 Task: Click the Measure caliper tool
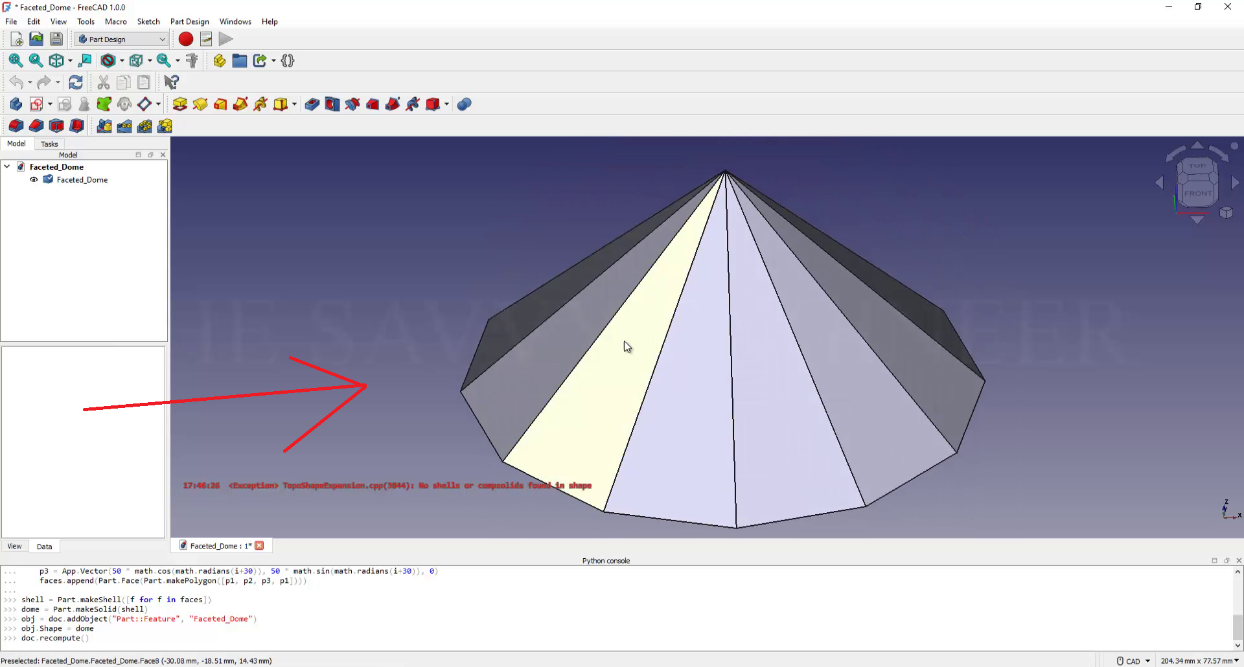[x=192, y=61]
